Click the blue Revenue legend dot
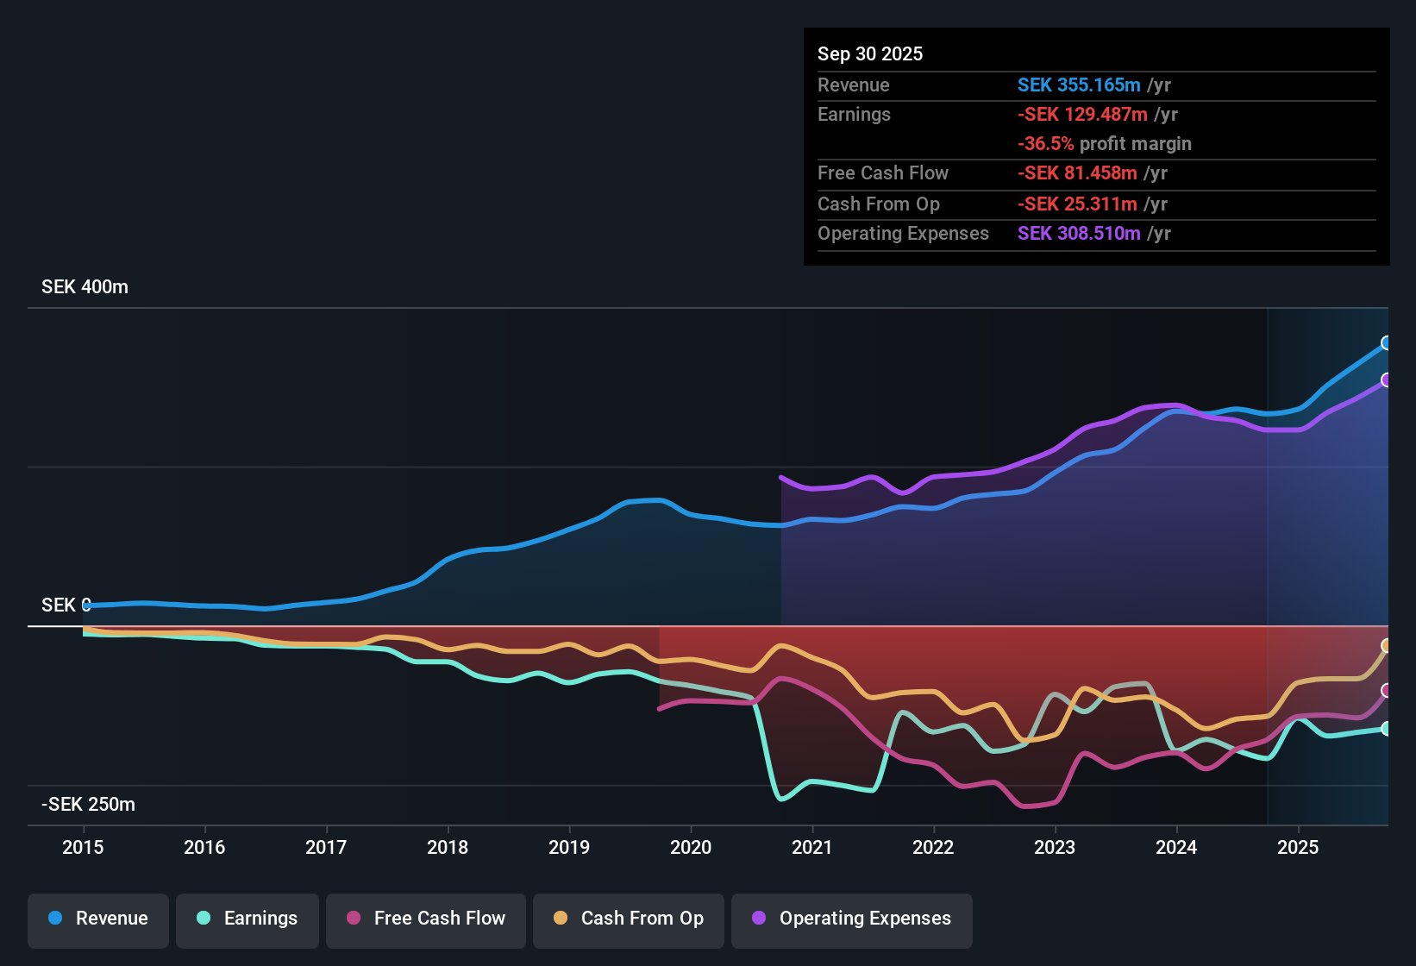The image size is (1416, 966). click(x=55, y=919)
